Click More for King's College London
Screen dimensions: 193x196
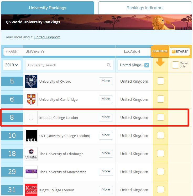click(106, 190)
